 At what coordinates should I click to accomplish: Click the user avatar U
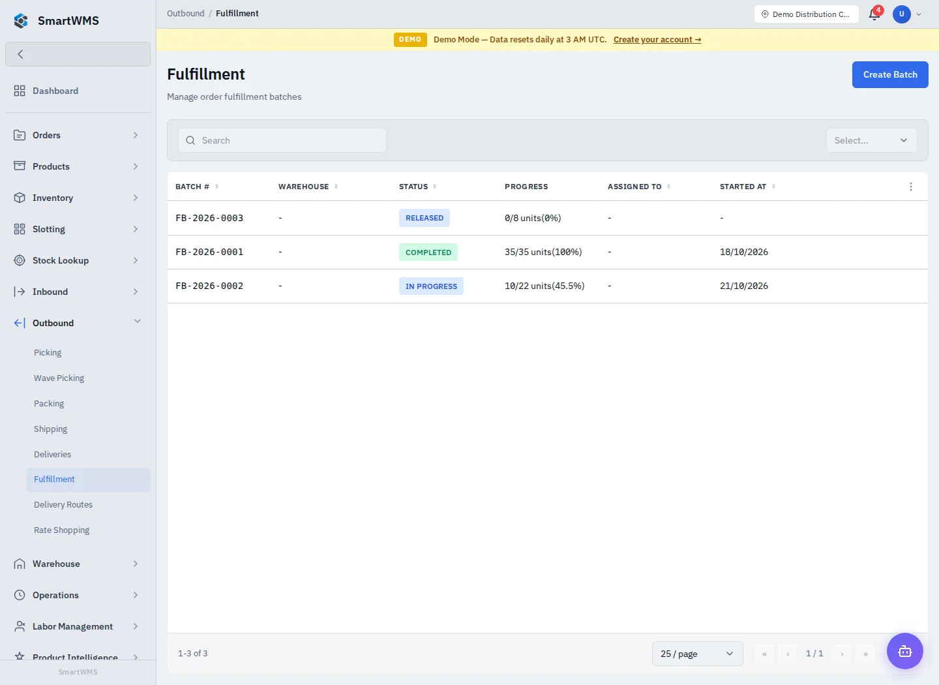click(x=902, y=14)
